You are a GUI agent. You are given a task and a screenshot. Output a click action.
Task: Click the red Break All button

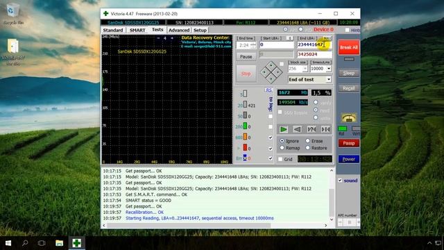(349, 47)
